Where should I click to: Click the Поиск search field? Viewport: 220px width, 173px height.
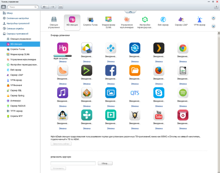[x=23, y=7]
